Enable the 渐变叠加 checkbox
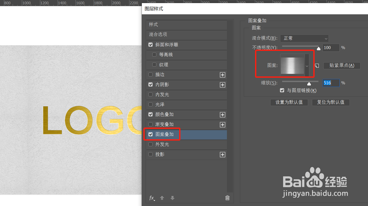Screen dimensions: 368x206 (x=151, y=124)
